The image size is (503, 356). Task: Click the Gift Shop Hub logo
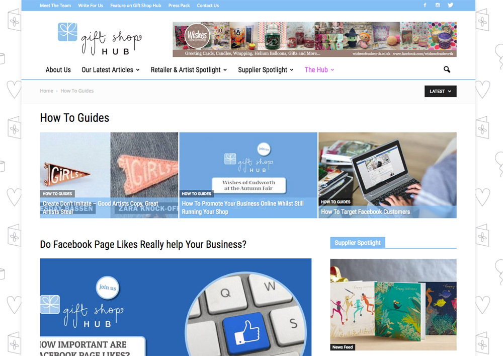[100, 39]
